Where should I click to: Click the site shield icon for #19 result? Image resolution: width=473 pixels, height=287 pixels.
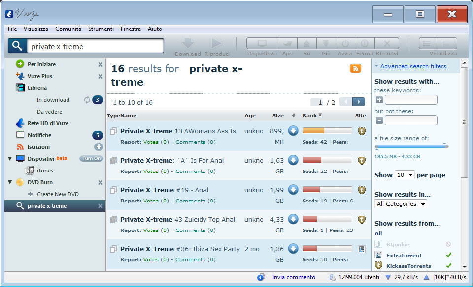coord(362,190)
